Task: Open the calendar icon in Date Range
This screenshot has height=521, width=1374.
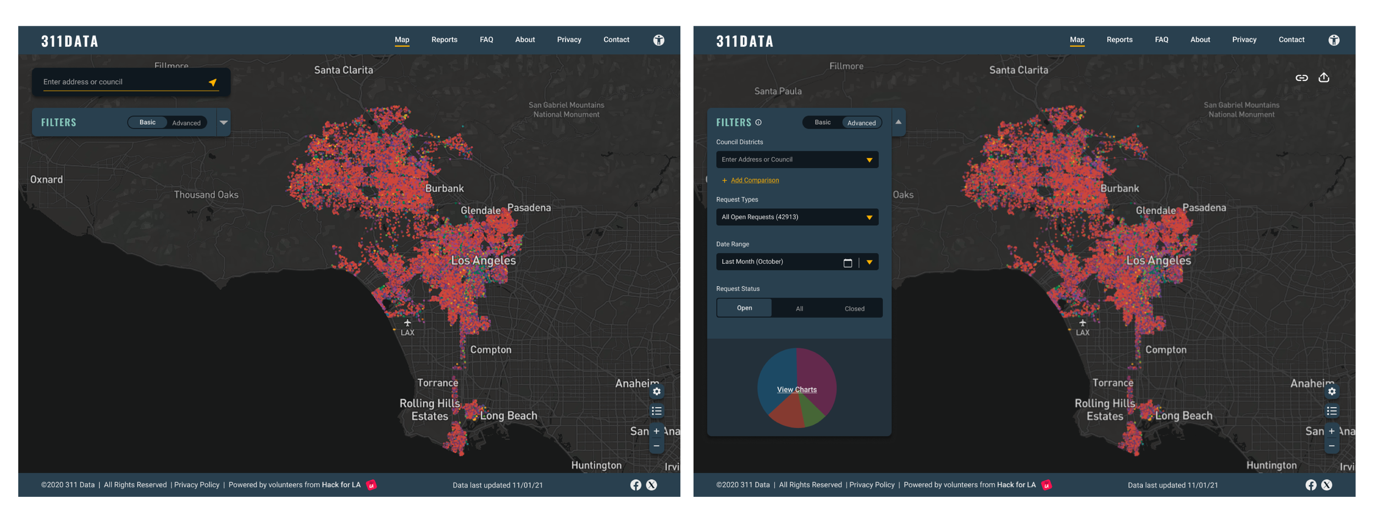Action: click(847, 263)
